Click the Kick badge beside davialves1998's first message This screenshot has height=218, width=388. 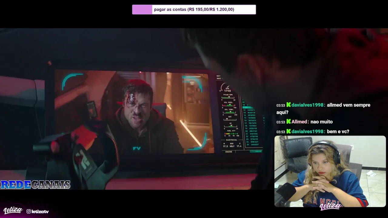(x=289, y=105)
